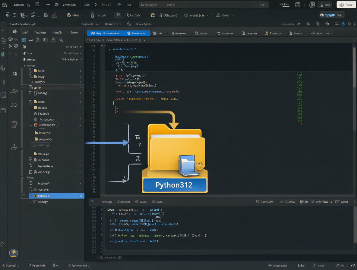Click the green icon in the activity bar
The image size is (357, 270).
pyautogui.click(x=3, y=54)
